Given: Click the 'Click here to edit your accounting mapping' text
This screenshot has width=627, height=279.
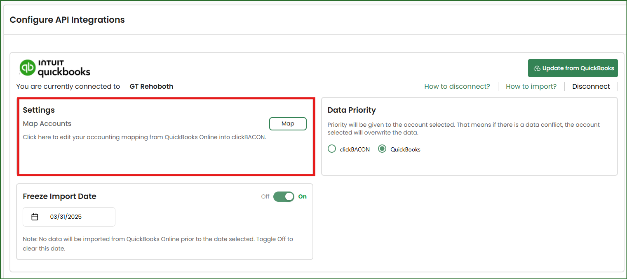Looking at the screenshot, I should point(144,137).
